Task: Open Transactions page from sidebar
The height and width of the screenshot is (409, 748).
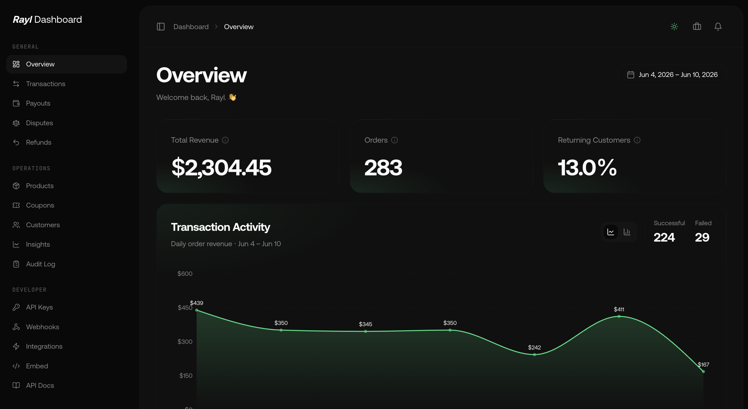Action: point(46,84)
